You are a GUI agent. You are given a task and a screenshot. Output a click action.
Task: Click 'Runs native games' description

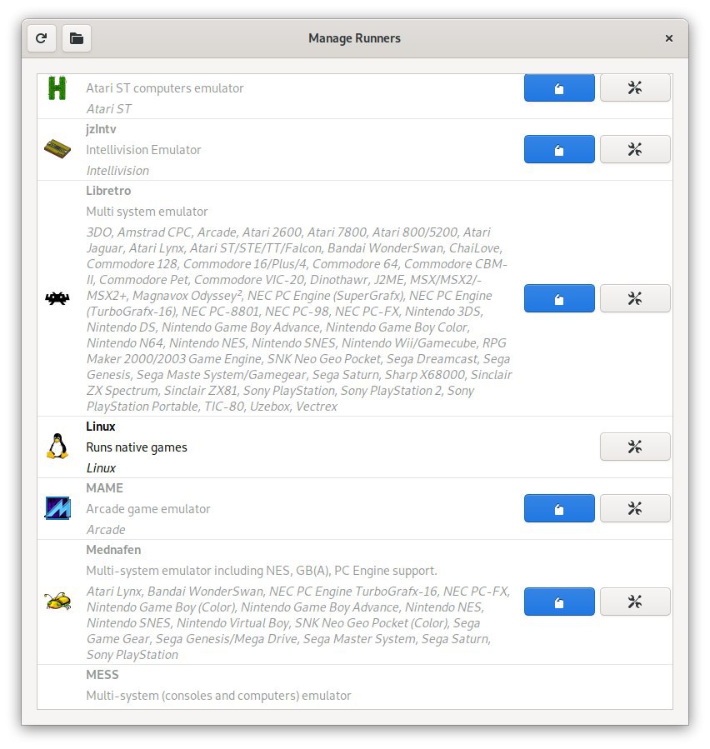(137, 447)
